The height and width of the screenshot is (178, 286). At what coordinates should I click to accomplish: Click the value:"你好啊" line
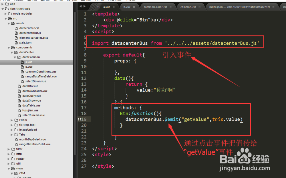[x=156, y=90]
